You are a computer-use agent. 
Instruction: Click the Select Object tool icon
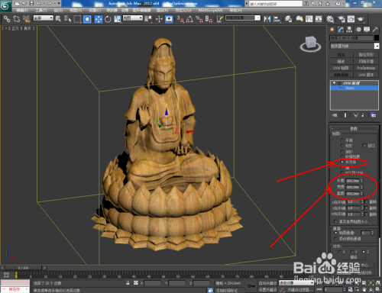tap(58, 19)
